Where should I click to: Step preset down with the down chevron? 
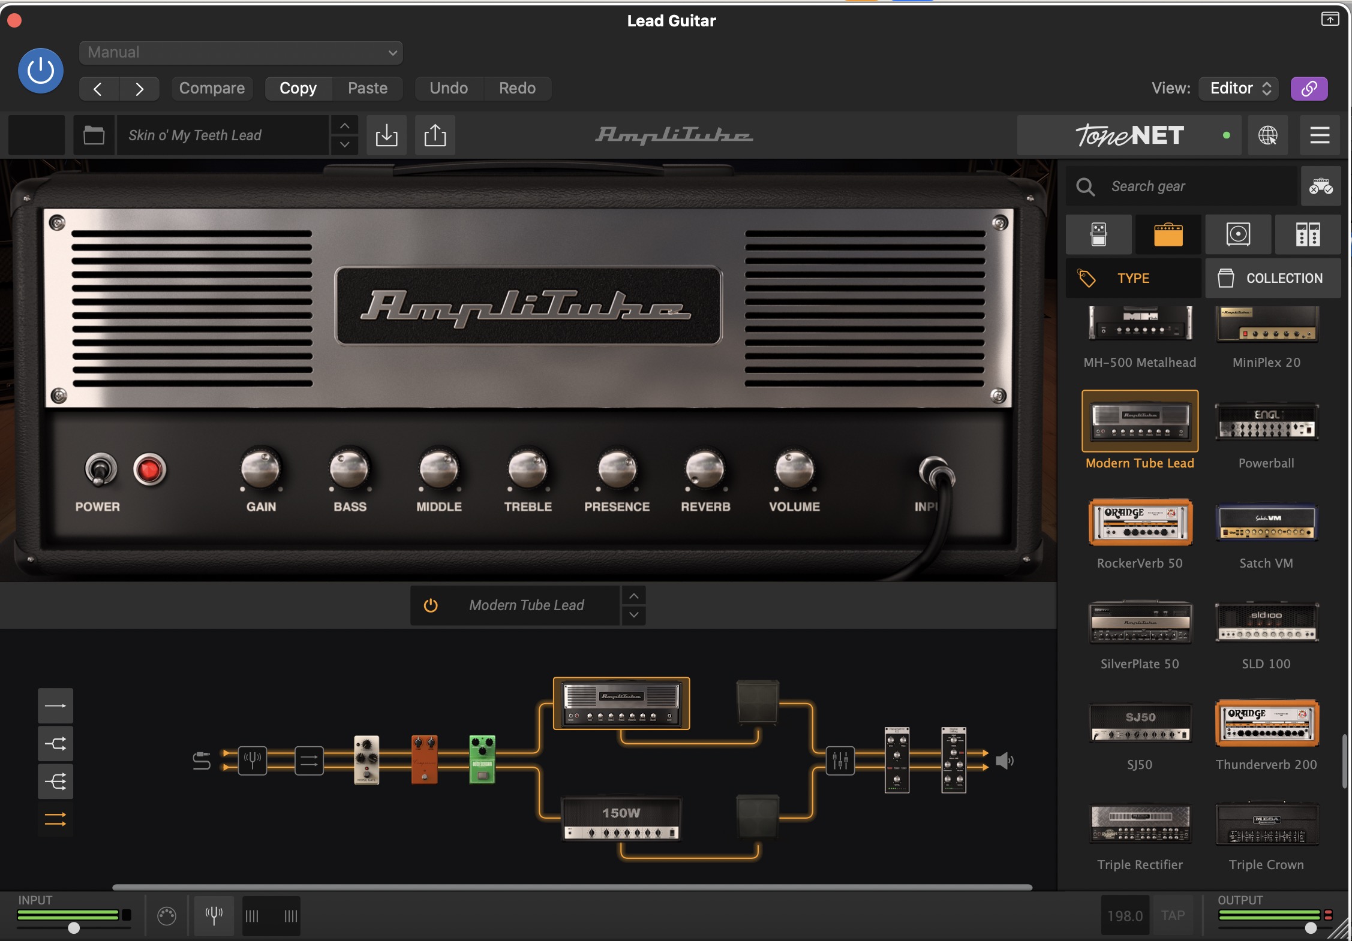click(344, 144)
